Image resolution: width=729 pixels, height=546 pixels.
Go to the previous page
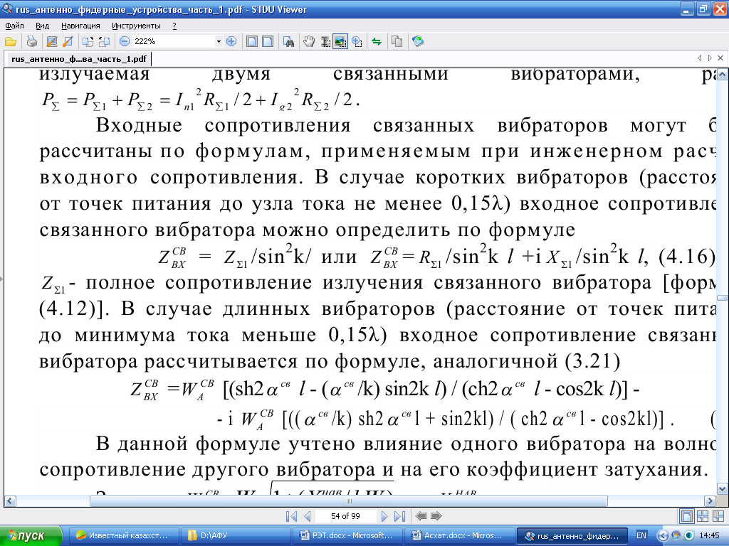click(307, 516)
